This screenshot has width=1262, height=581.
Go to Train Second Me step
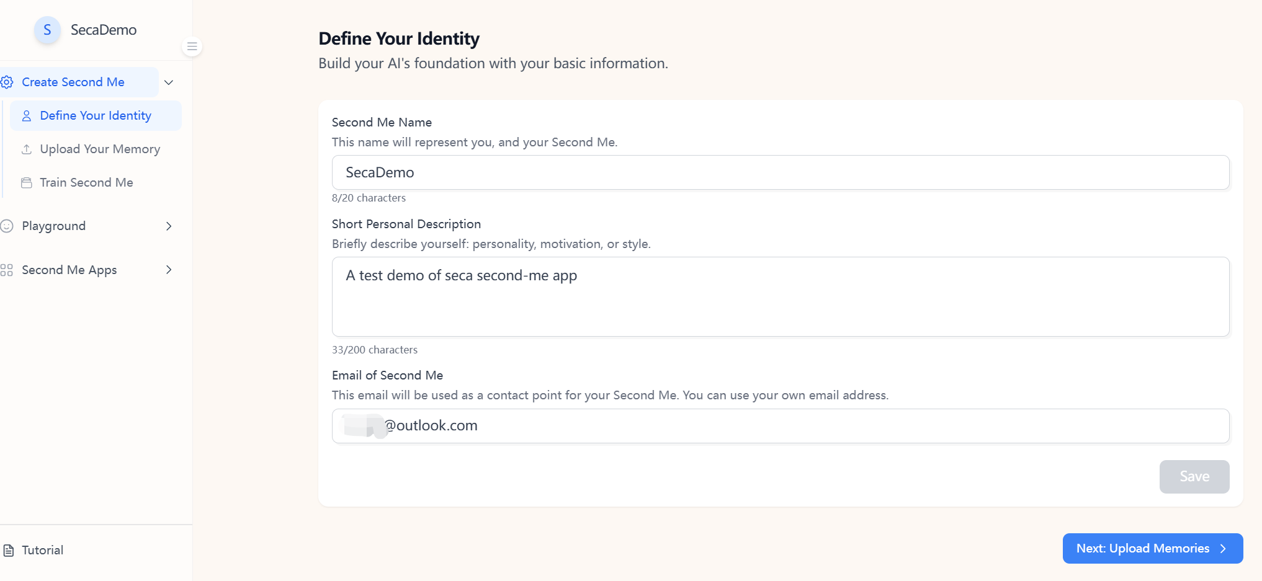click(x=86, y=183)
